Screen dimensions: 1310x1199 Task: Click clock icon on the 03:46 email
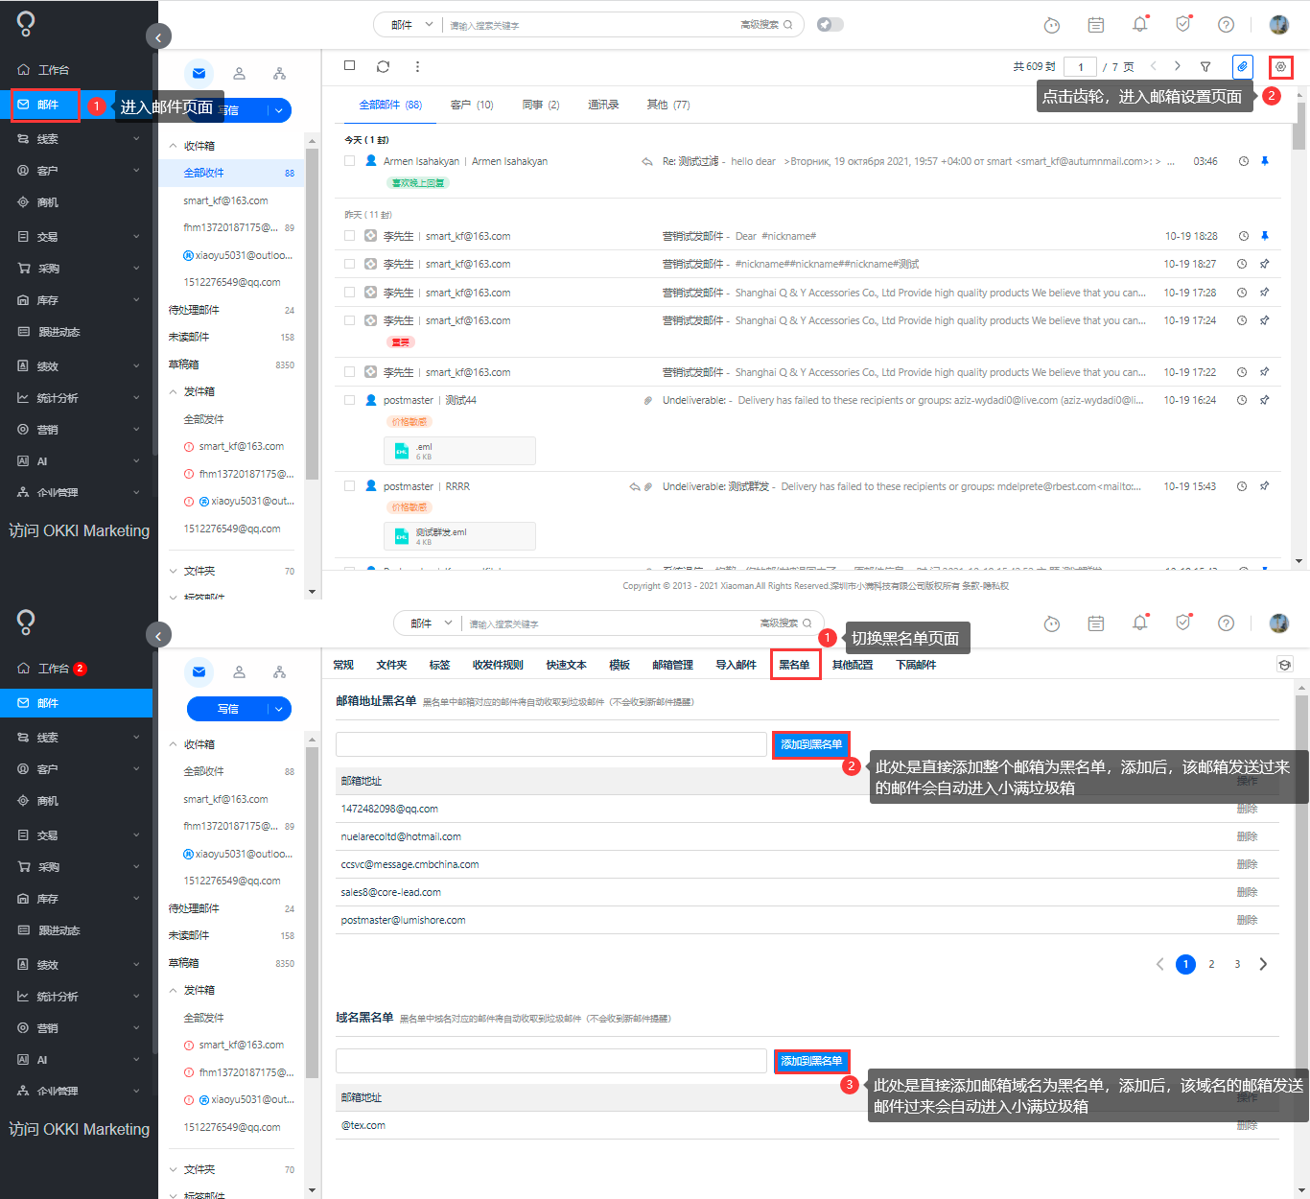click(x=1243, y=161)
